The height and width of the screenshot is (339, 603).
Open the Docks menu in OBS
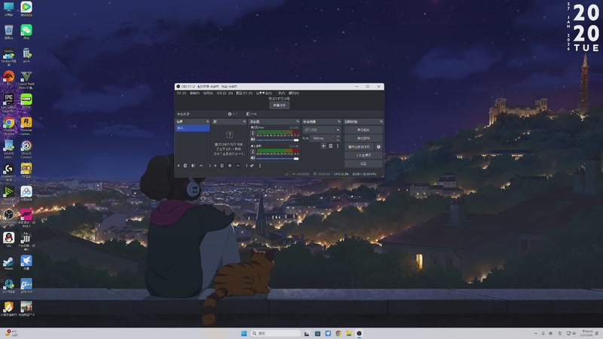225,93
